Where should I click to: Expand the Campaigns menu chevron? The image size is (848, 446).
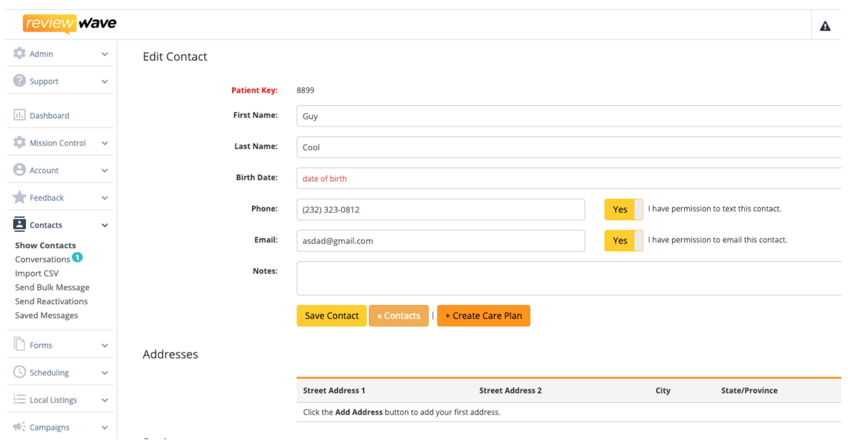pyautogui.click(x=105, y=427)
